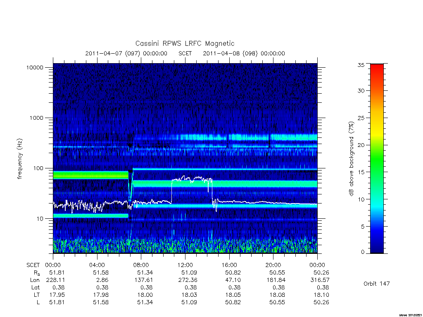This screenshot has height=317, width=423.
Task: Click Lon value '316.57'
Action: pyautogui.click(x=320, y=280)
